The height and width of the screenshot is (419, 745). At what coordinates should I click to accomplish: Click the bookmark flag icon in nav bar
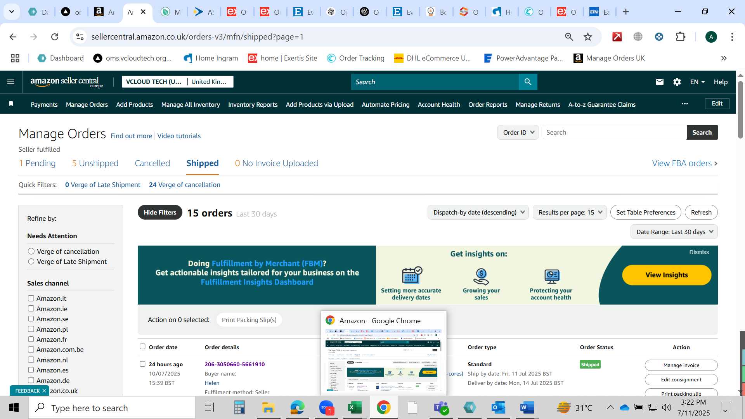coord(11,104)
